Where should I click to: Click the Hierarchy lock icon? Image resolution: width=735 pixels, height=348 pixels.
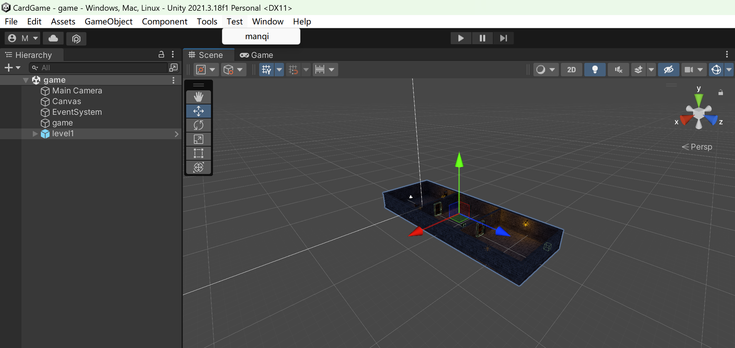(x=161, y=54)
